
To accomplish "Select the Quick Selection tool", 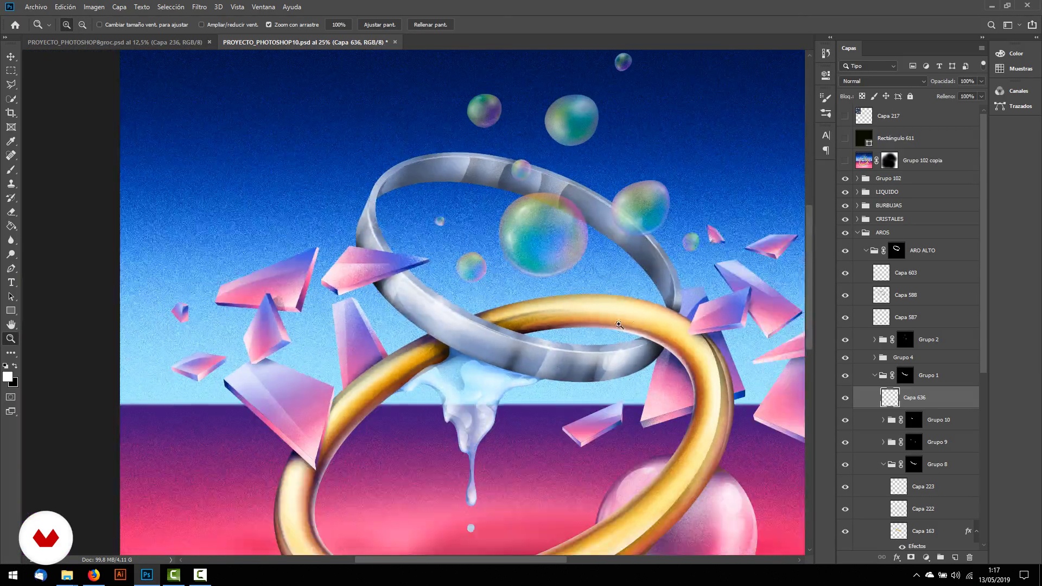I will 11,99.
